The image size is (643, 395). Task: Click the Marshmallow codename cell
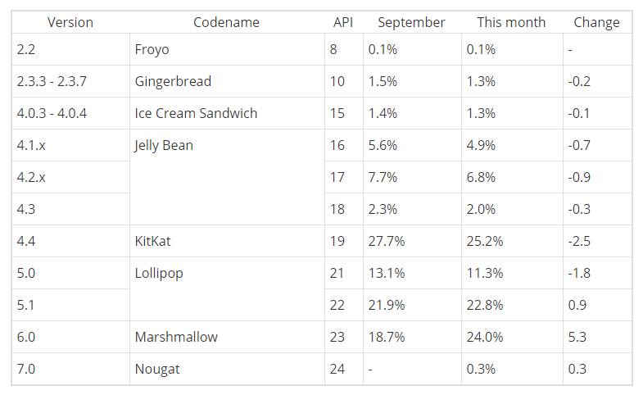(x=176, y=338)
